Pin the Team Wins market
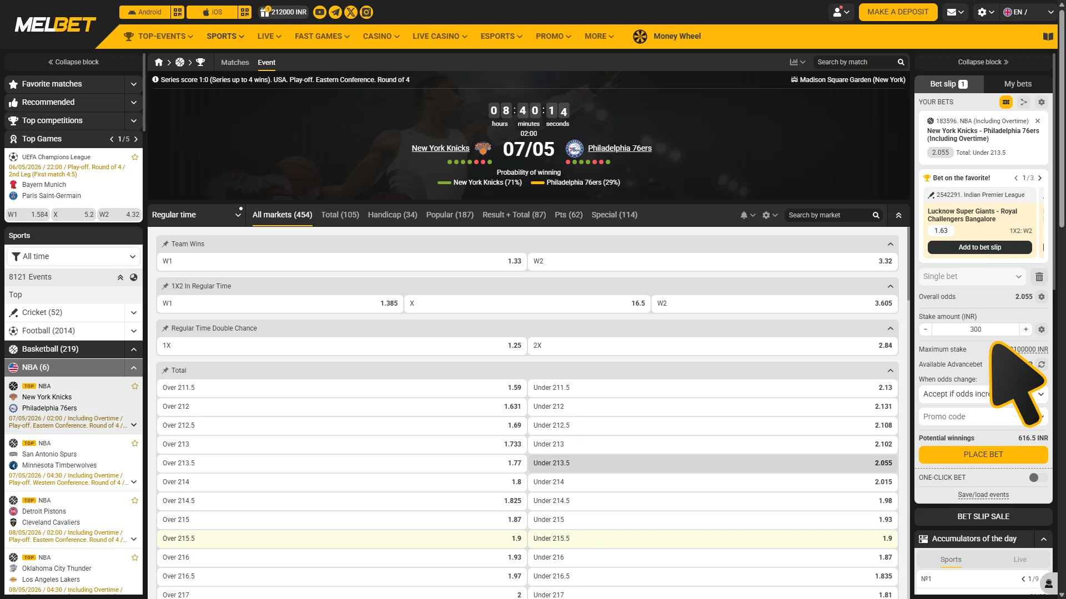 (165, 244)
